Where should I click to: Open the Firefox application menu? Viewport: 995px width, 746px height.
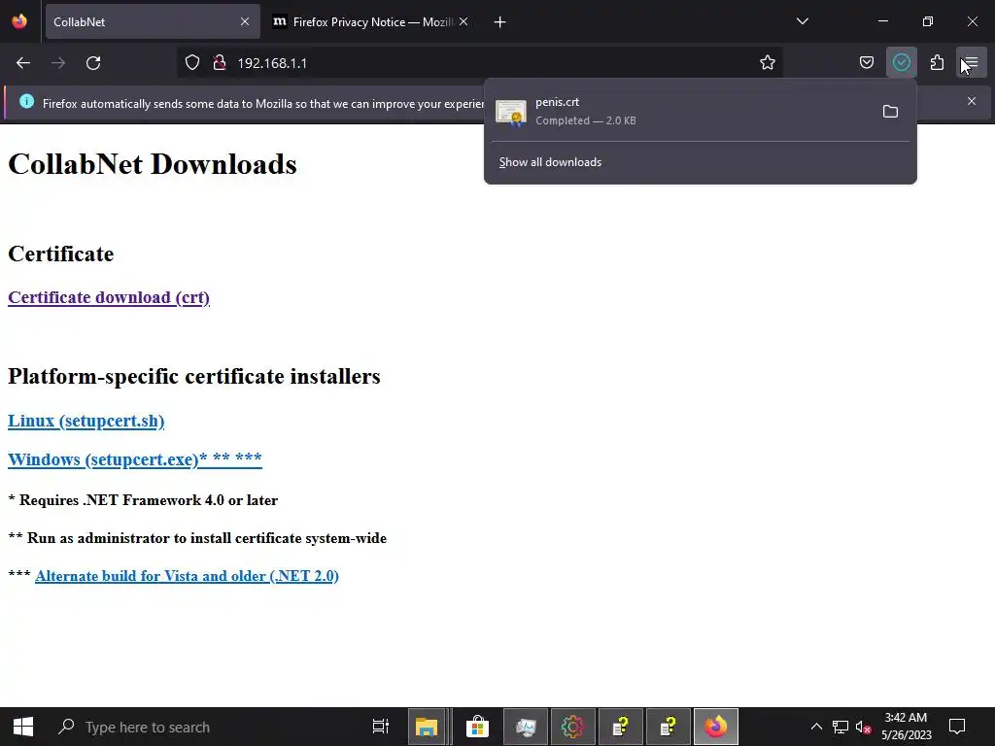click(972, 62)
